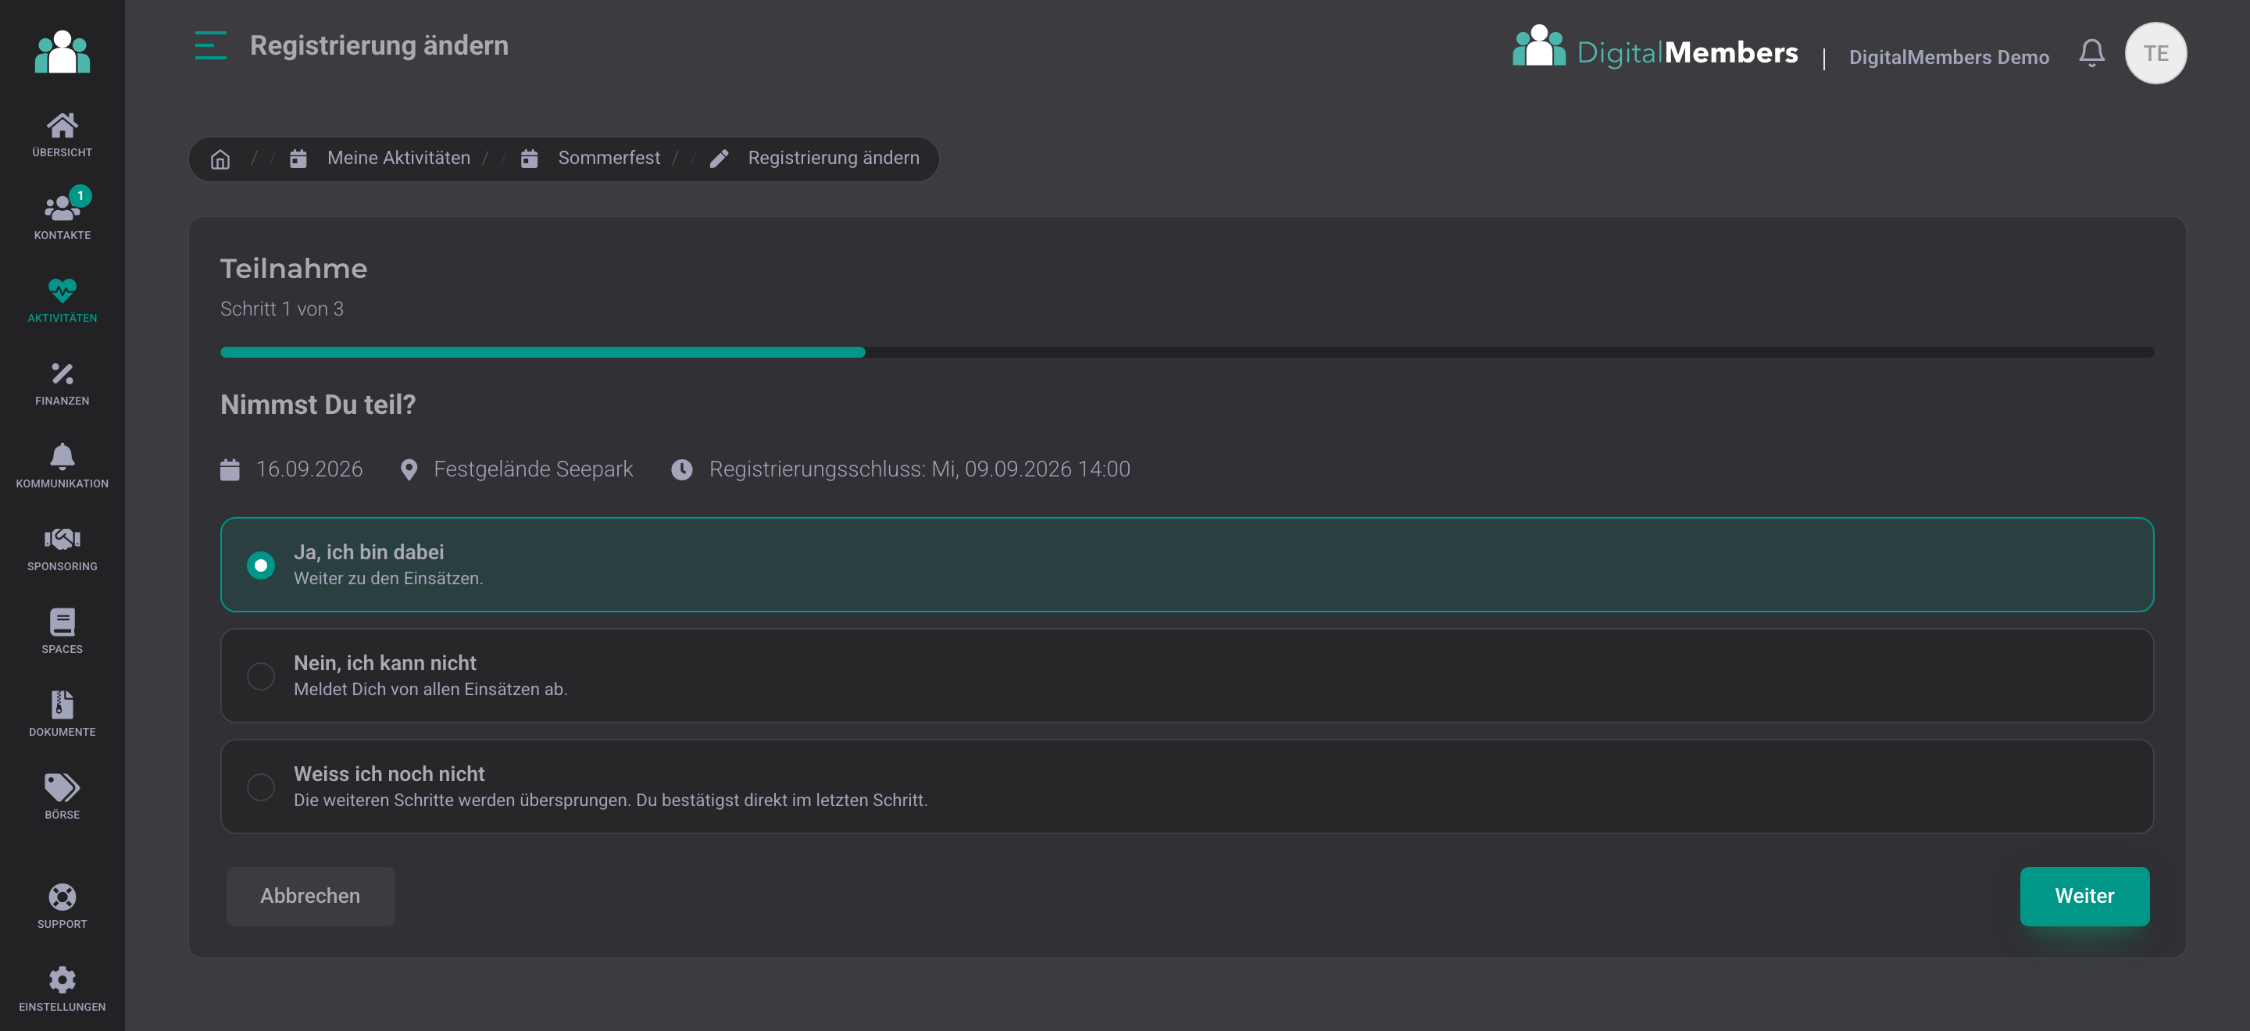2250x1031 pixels.
Task: Go to Sommerfest breadcrumb
Action: click(609, 158)
